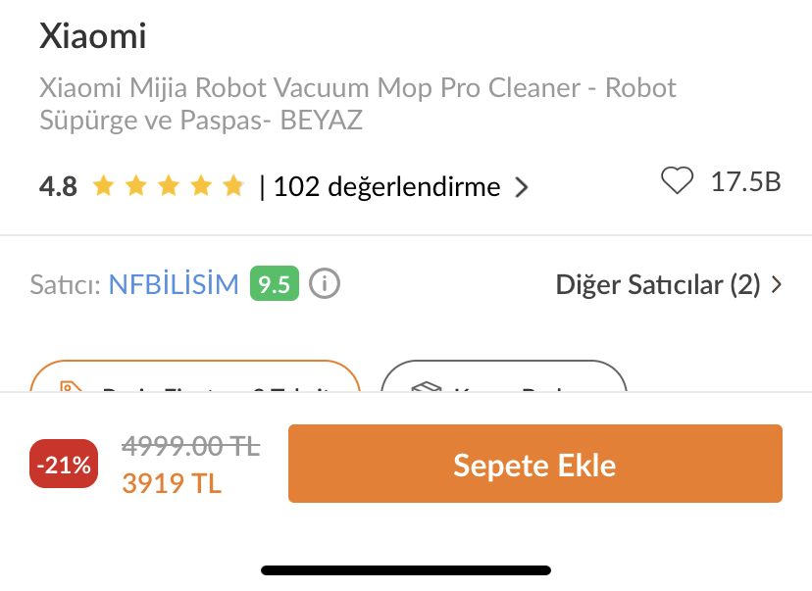This screenshot has width=812, height=591.
Task: Tap the home indicator bar
Action: pos(406,570)
